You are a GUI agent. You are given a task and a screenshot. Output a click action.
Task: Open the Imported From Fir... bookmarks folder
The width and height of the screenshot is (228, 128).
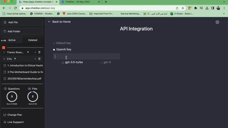click(102, 14)
